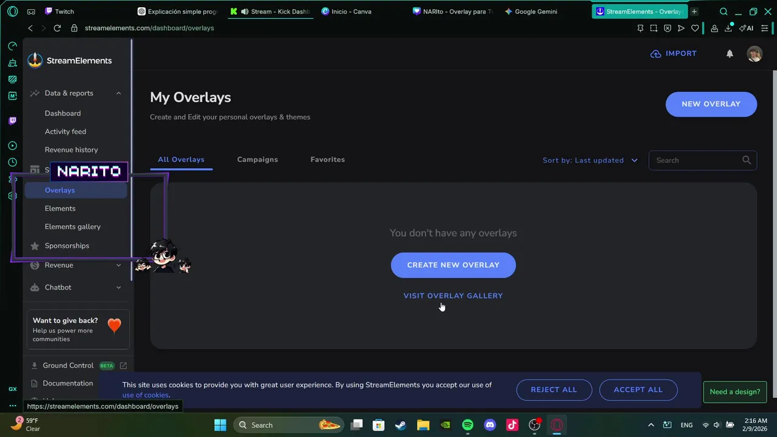Take a snapshot with the capture icon
This screenshot has width=777, height=437.
654,28
